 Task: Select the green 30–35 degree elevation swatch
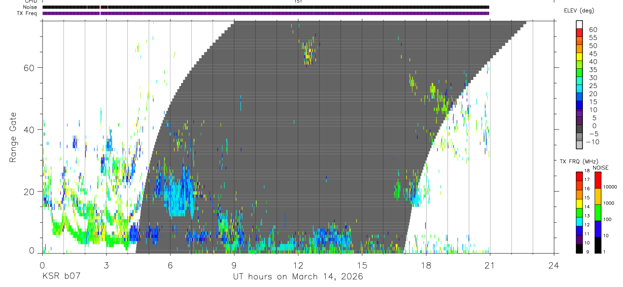pos(579,73)
